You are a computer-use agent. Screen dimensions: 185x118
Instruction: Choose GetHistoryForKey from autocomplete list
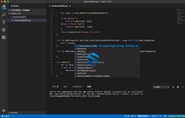coord(107,65)
